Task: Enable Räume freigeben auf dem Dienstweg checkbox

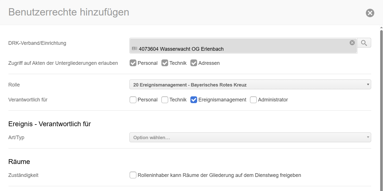Action: [133, 175]
